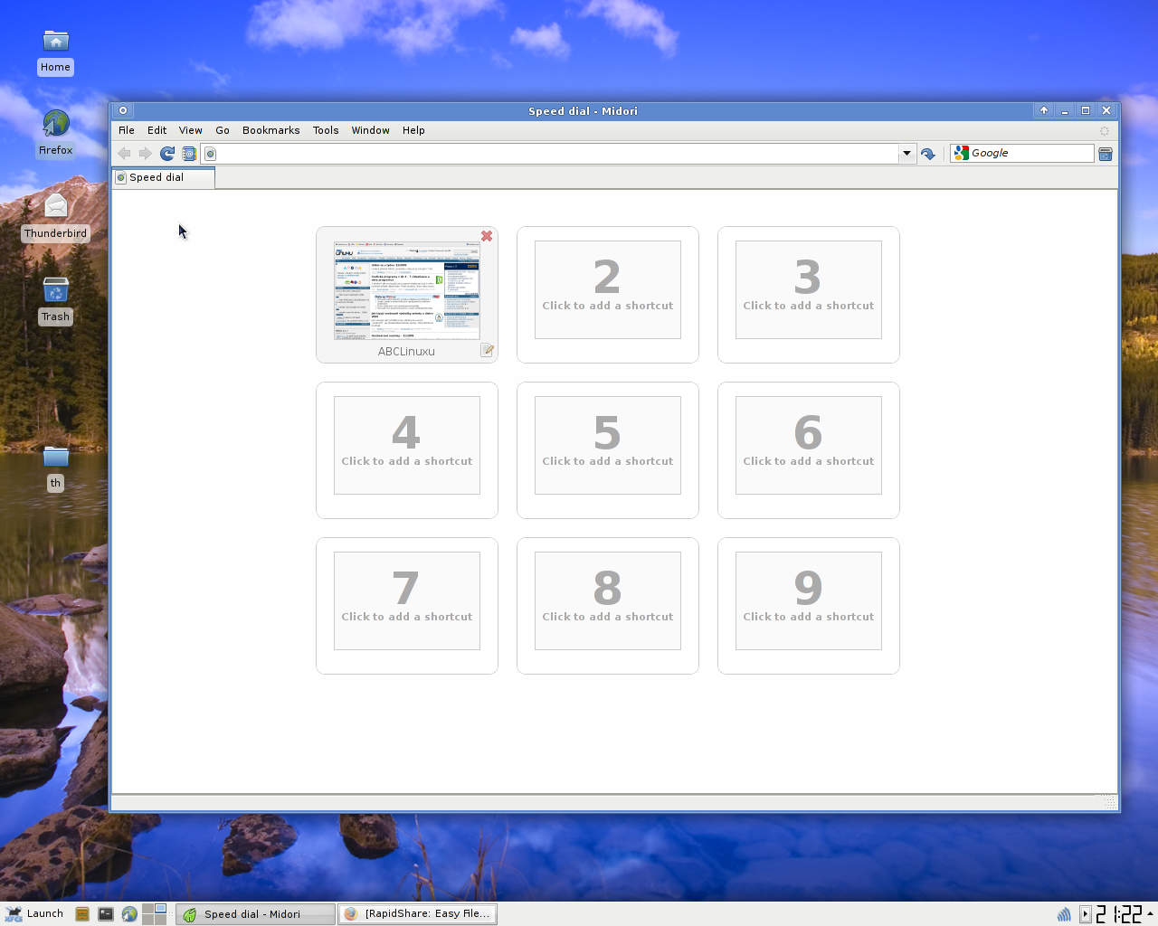Click shortcut slot 5 to add a shortcut
The image size is (1158, 926).
(607, 445)
